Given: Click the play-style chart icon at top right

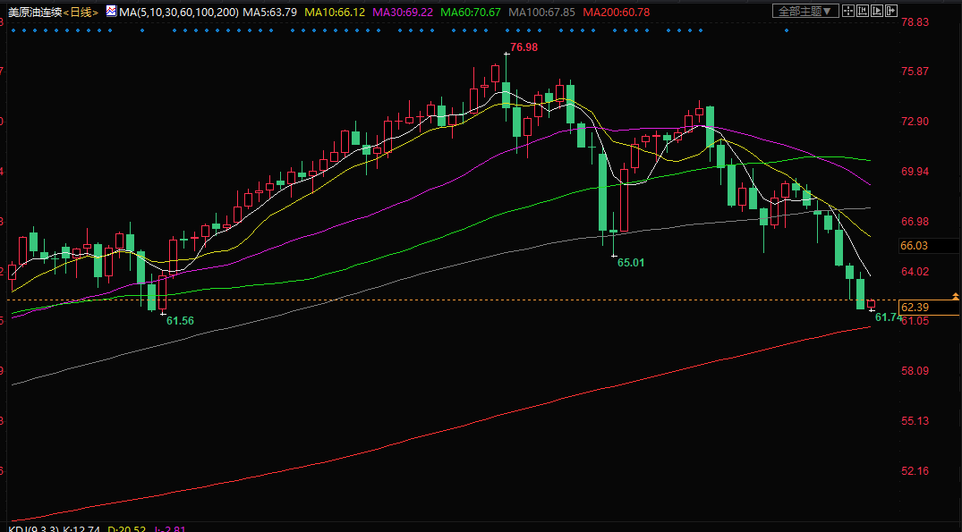Looking at the screenshot, I should coord(877,12).
